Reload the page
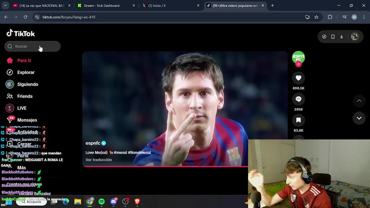370x208 pixels. coord(25,17)
